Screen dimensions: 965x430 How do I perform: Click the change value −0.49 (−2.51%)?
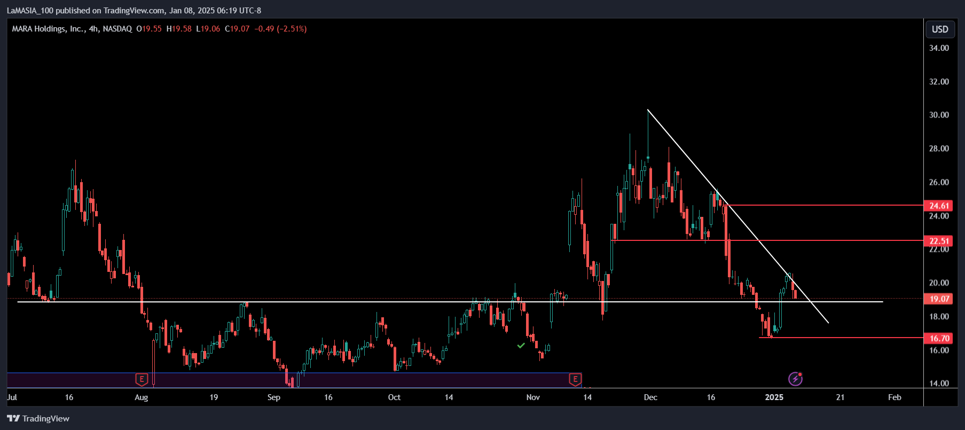(x=280, y=29)
